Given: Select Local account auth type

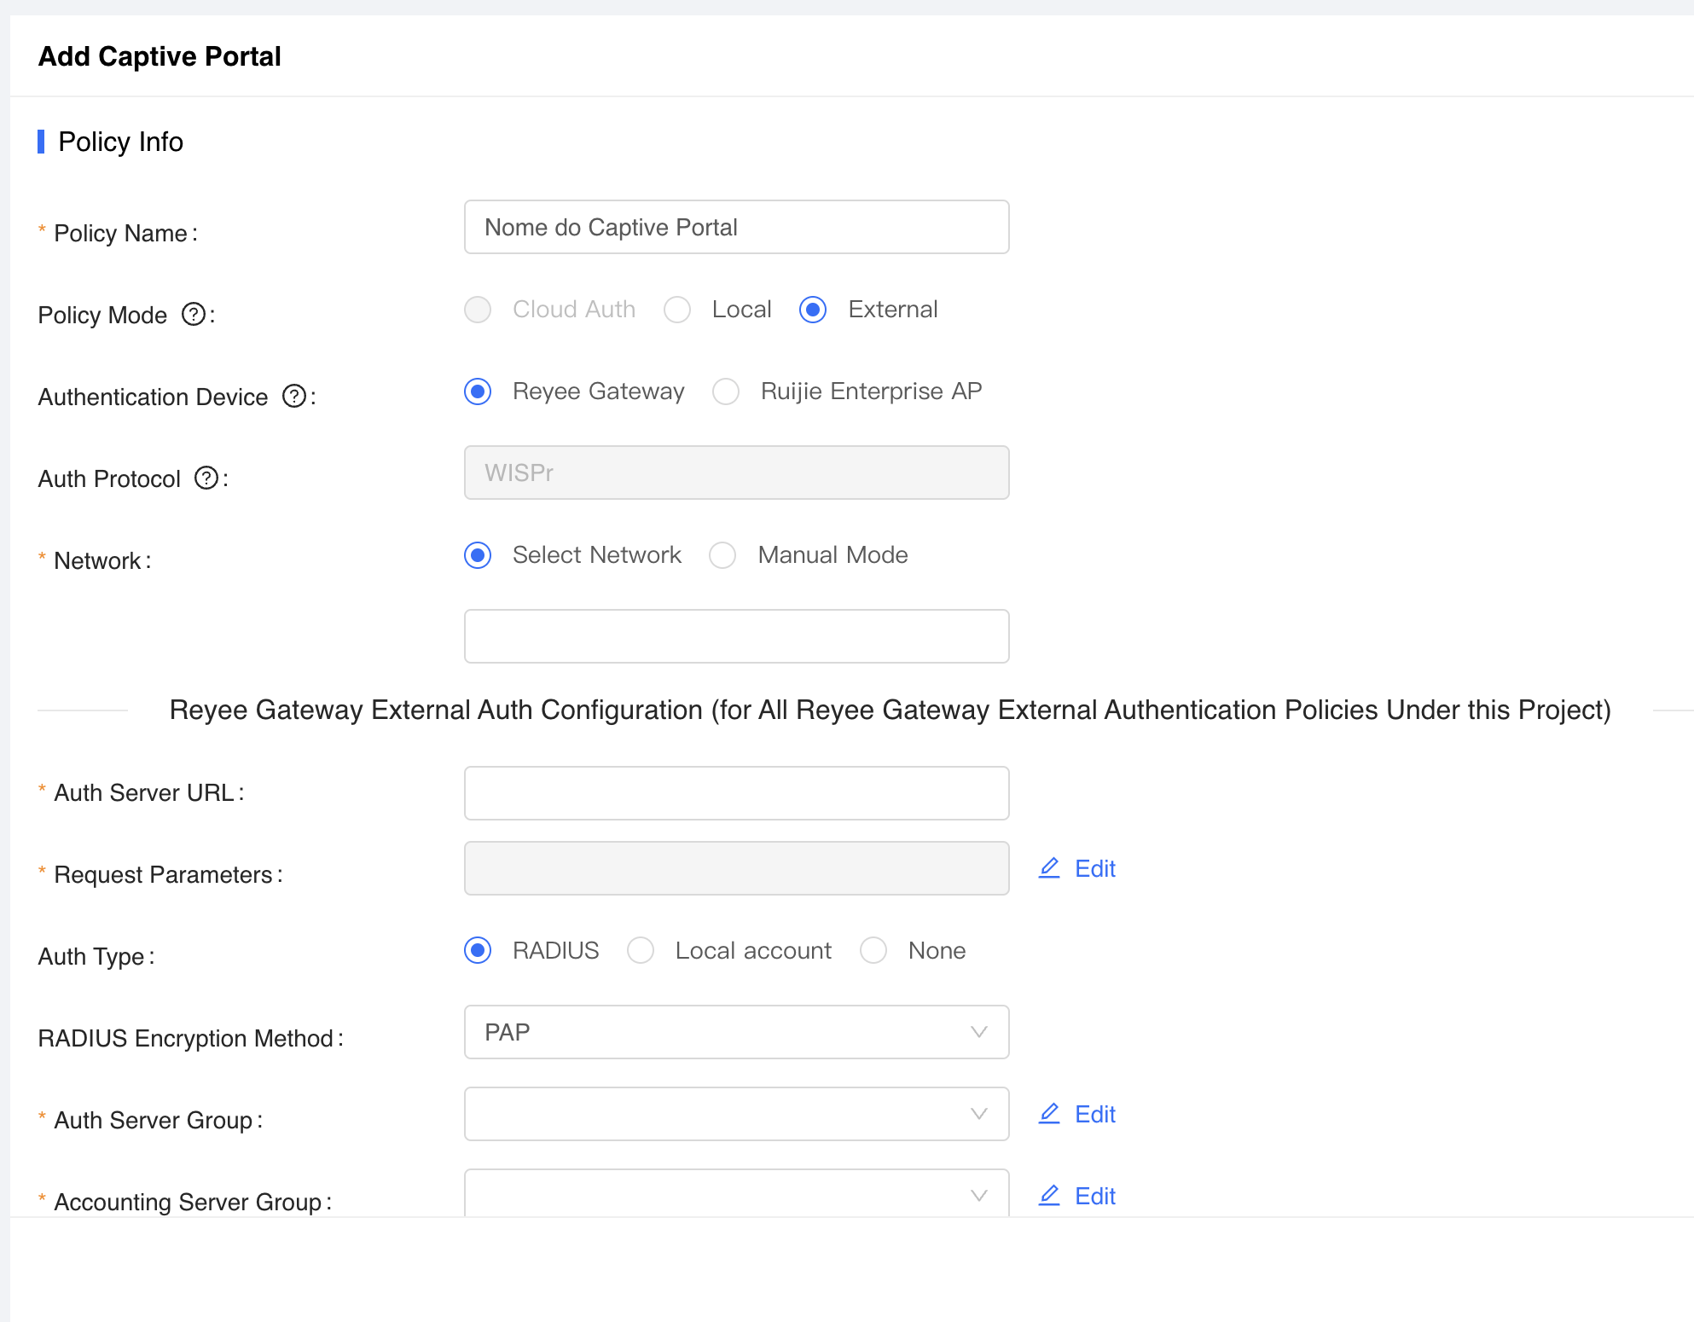Looking at the screenshot, I should [x=641, y=950].
